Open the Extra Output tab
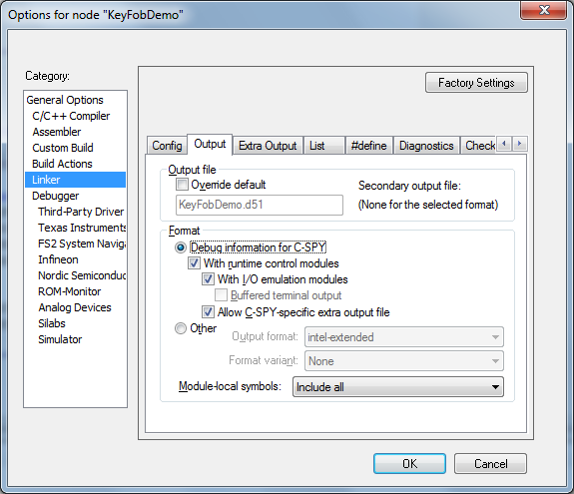 click(x=268, y=146)
